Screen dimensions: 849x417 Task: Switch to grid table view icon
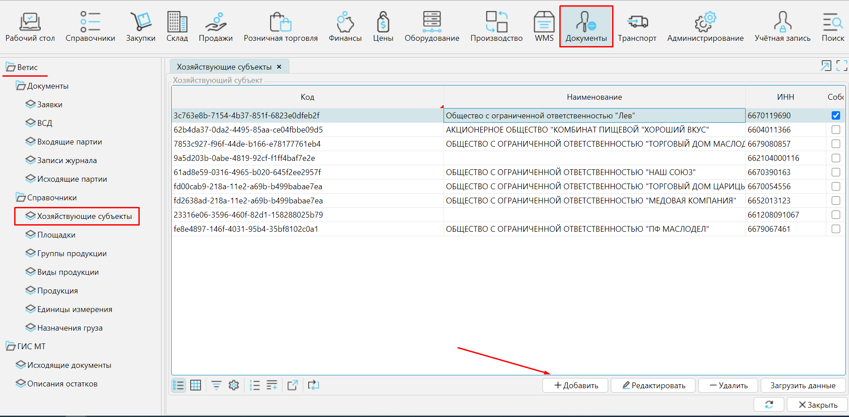pyautogui.click(x=196, y=386)
